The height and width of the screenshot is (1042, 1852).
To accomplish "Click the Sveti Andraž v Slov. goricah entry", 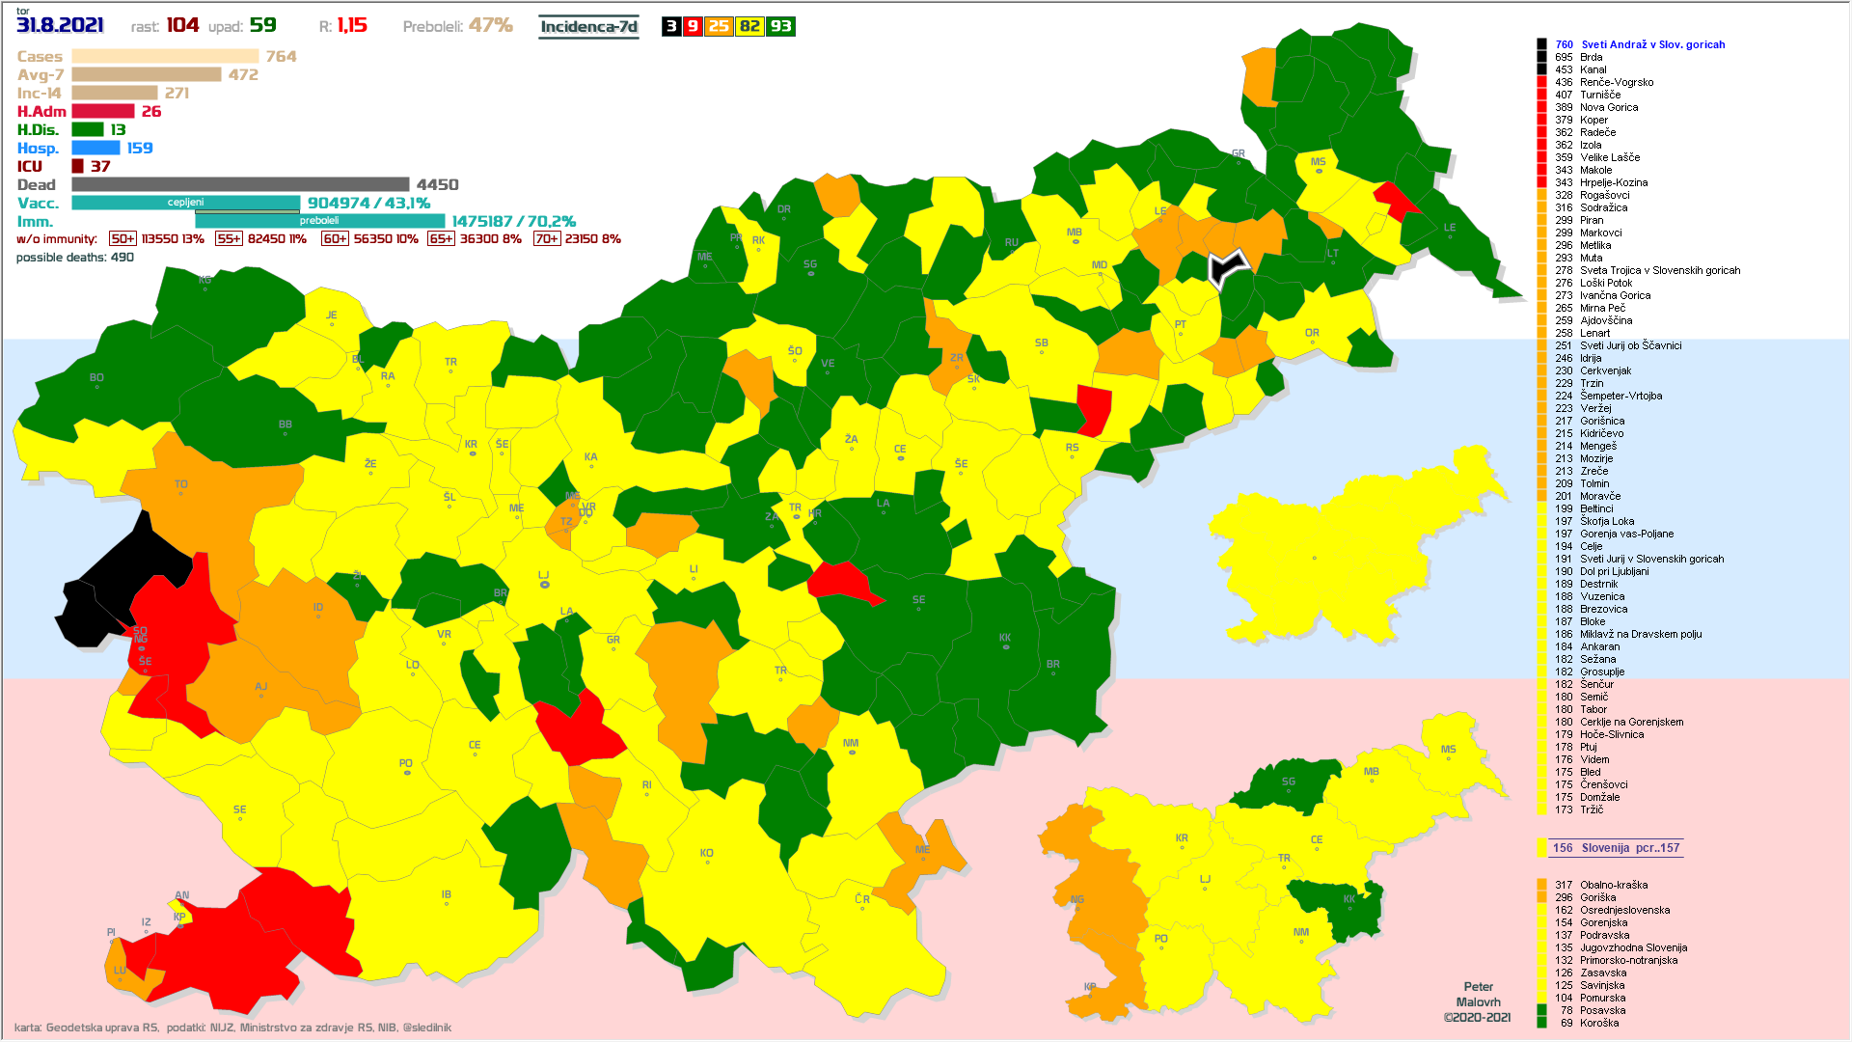I will click(x=1652, y=44).
